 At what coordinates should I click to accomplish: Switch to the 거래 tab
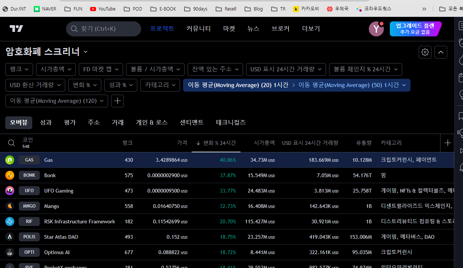tap(118, 122)
